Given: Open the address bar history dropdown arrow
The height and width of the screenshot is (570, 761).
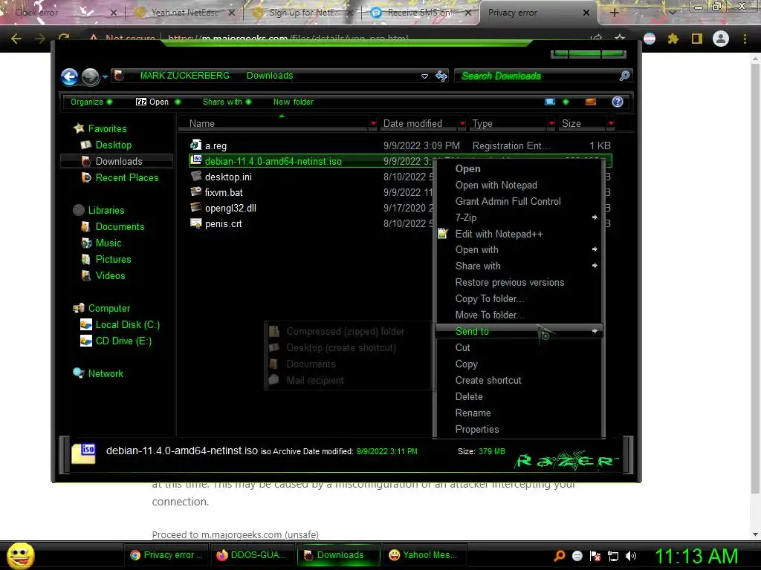Looking at the screenshot, I should (424, 76).
